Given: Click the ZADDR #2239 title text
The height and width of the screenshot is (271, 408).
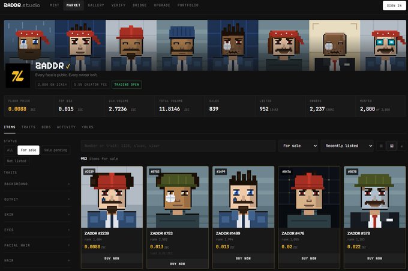Looking at the screenshot, I should 97,234.
